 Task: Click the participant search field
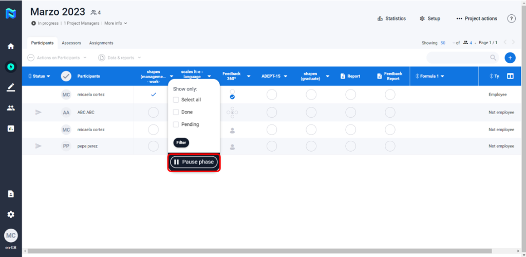460,58
